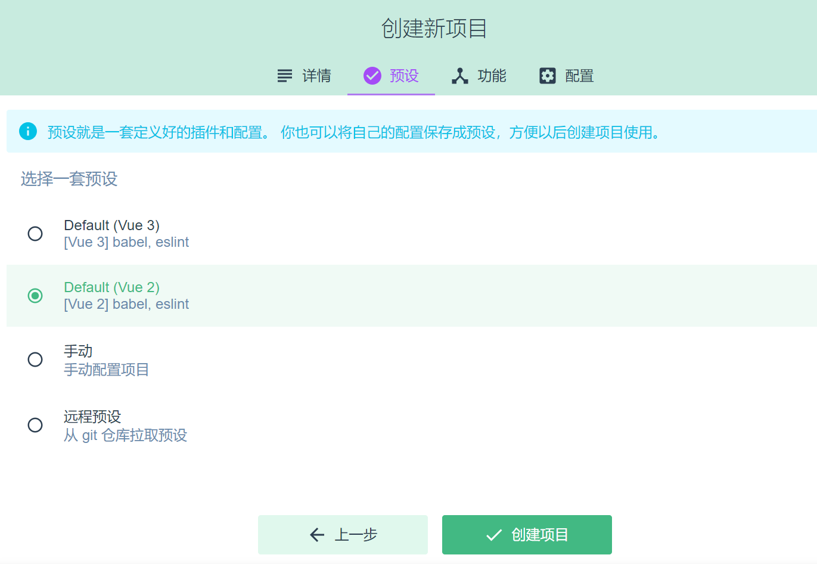Click the Default (Vue 2) title text
This screenshot has width=817, height=564.
coord(112,287)
